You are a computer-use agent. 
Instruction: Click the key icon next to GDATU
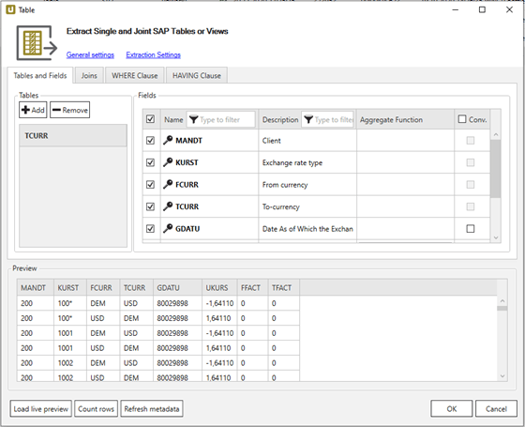pos(168,229)
